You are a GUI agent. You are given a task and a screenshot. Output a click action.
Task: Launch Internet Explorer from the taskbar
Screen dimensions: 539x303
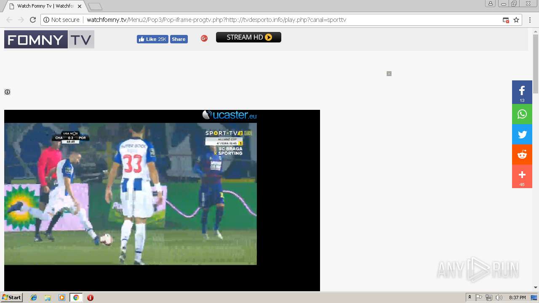34,298
